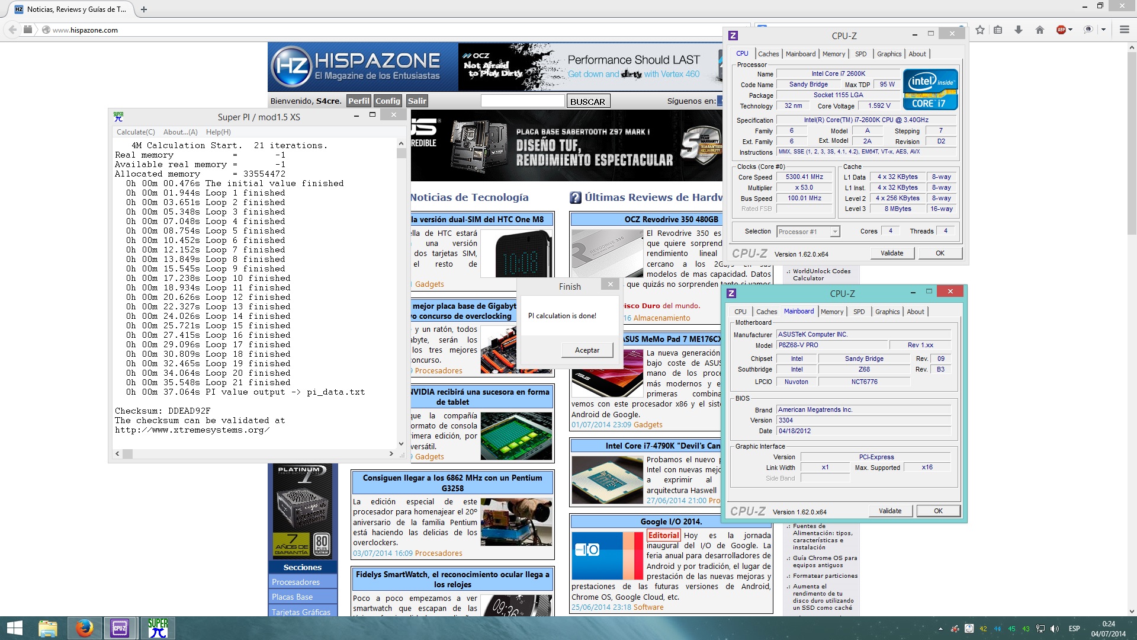
Task: Click the globe site identity icon
Action: click(46, 30)
